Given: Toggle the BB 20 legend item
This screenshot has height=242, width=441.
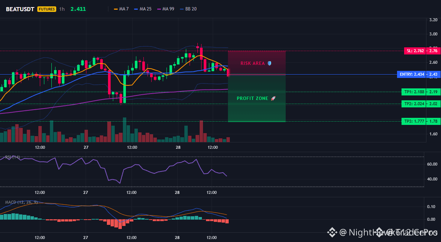Looking at the screenshot, I should pyautogui.click(x=188, y=9).
